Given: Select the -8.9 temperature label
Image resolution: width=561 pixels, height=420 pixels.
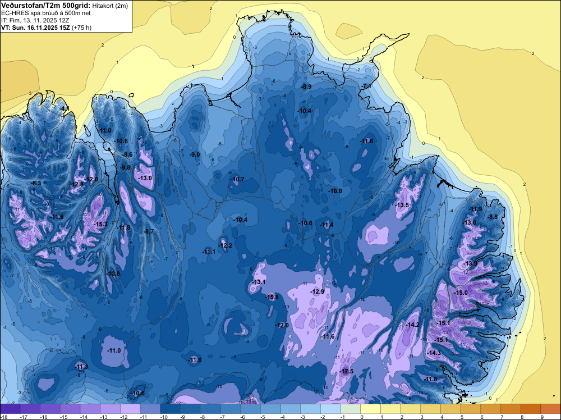Looking at the screenshot, I should (306, 86).
